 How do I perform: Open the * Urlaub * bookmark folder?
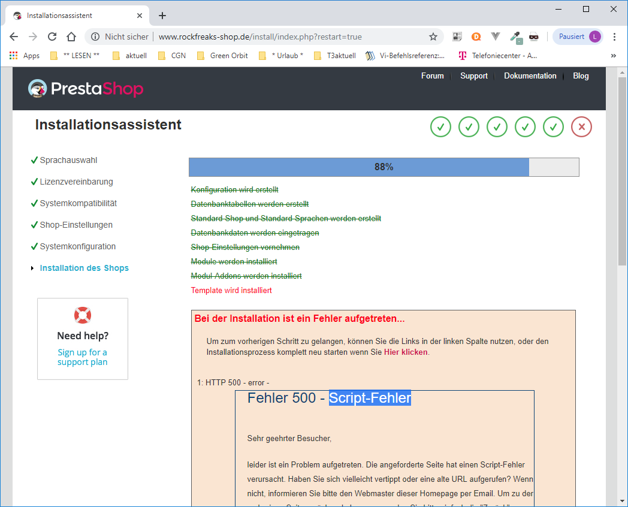coord(281,56)
